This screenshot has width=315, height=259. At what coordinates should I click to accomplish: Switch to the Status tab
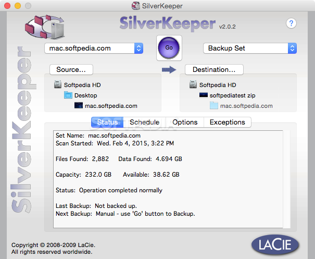[x=107, y=122]
